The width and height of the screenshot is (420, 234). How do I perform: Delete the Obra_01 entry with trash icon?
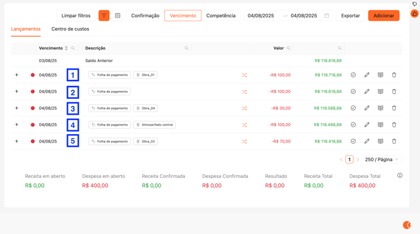[394, 75]
